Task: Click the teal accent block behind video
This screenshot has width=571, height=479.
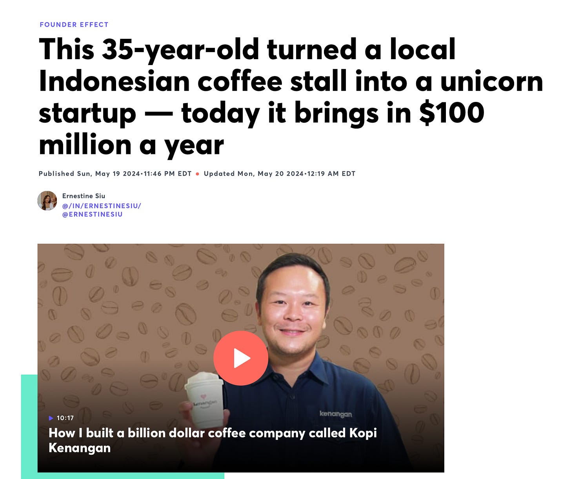Action: (x=29, y=426)
